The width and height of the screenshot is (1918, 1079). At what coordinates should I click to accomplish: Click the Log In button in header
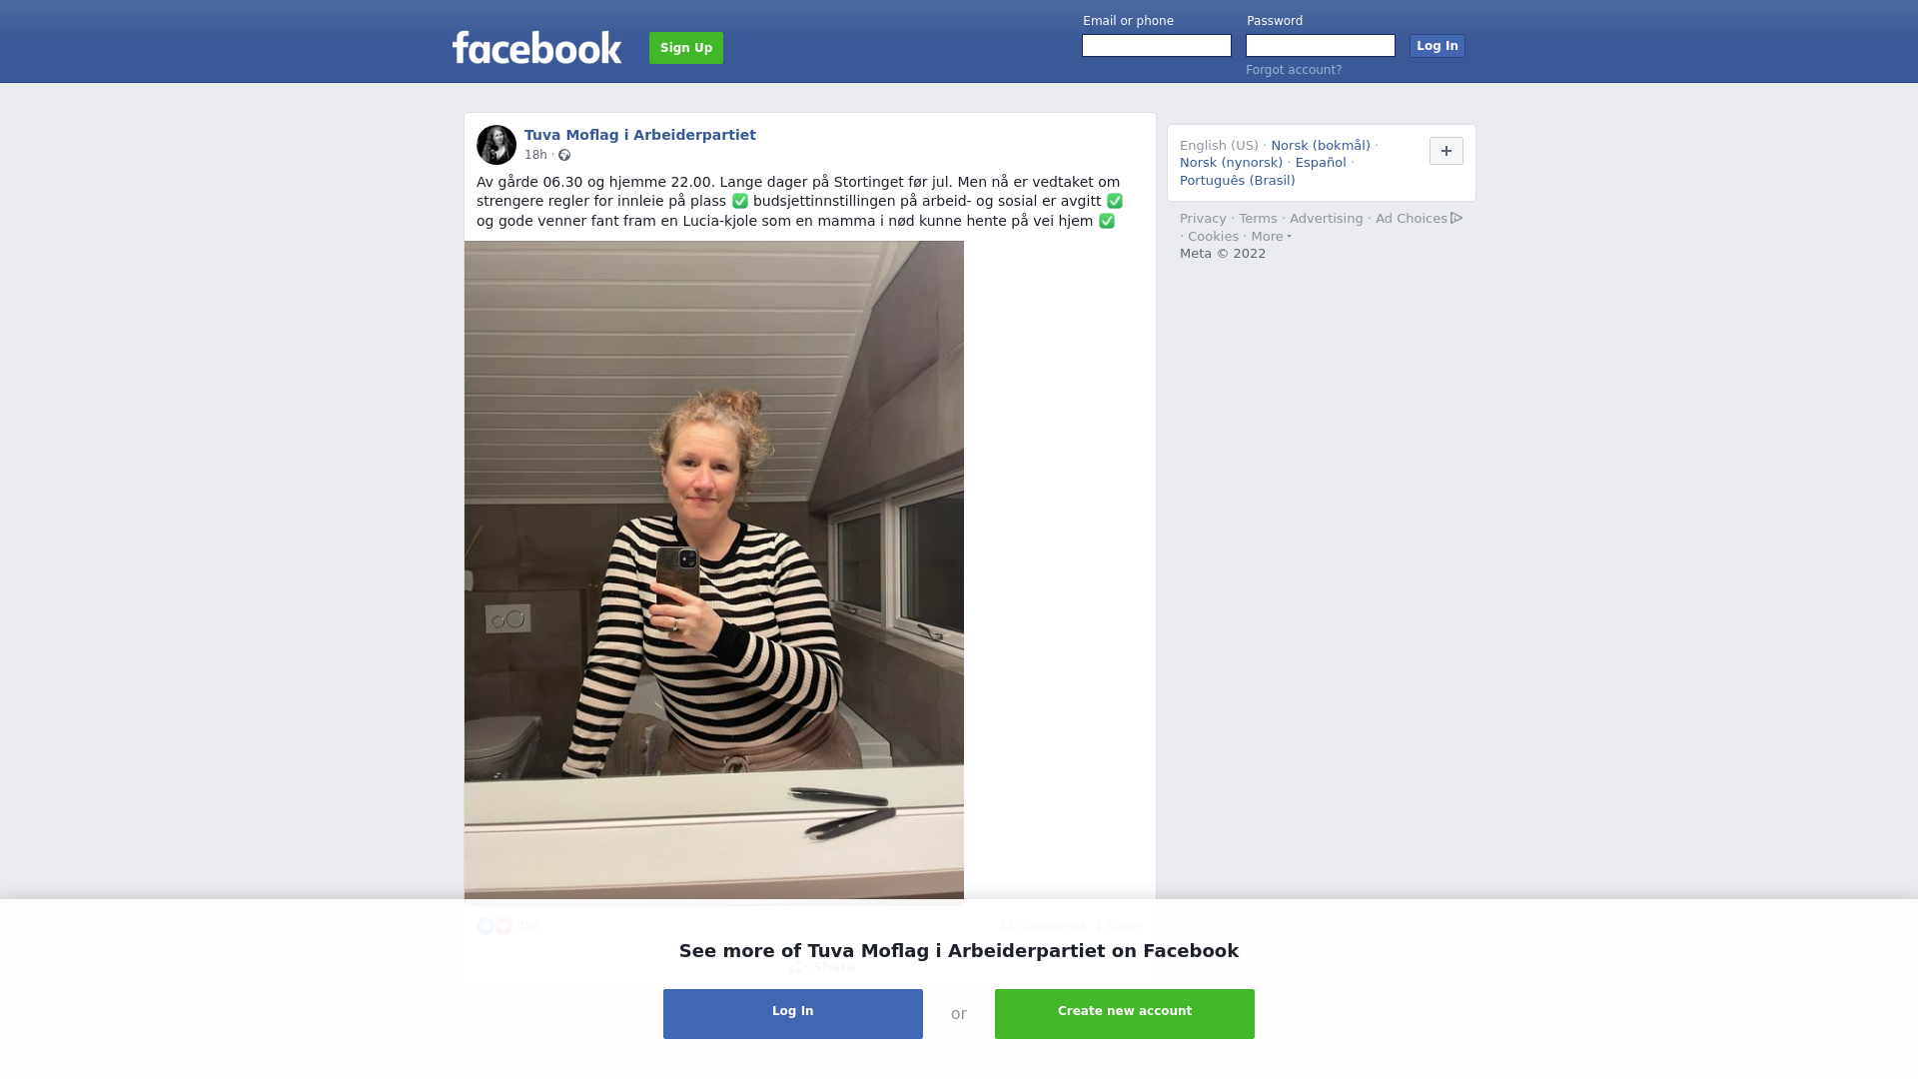[x=1437, y=46]
